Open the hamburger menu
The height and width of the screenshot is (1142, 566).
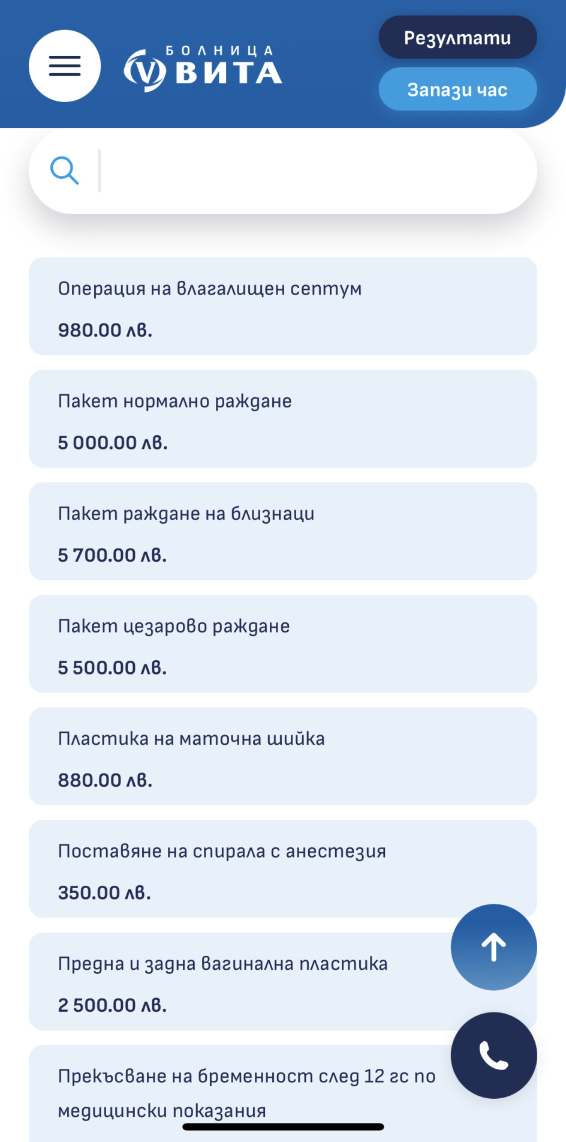coord(65,66)
